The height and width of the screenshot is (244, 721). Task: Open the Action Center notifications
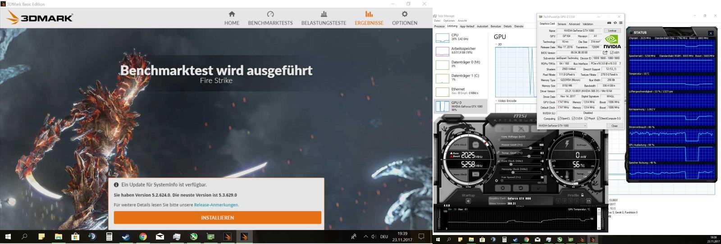[x=421, y=236]
